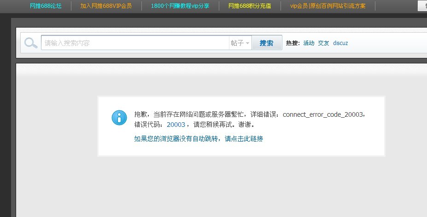Open 1800个网赚教程vip分享 nav link
Screen dimensions: 427x217
(180, 6)
